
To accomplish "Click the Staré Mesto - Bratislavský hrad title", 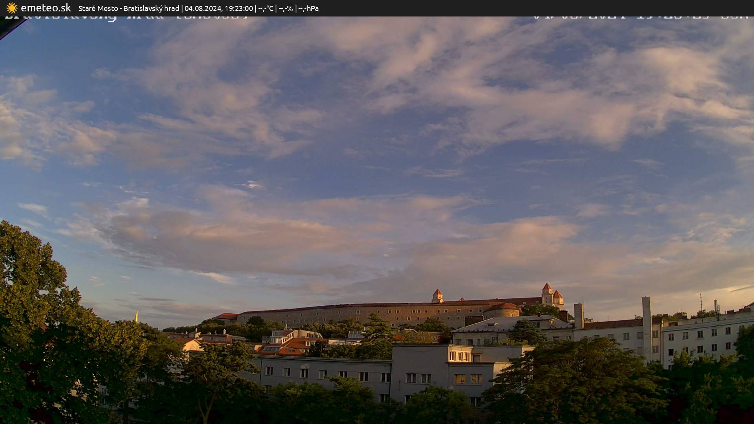I will [x=129, y=8].
